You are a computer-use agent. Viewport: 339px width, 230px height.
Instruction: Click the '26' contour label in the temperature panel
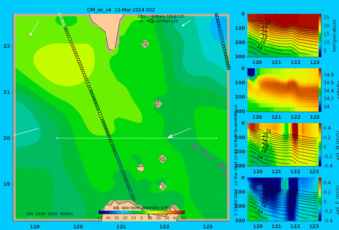coord(268,22)
